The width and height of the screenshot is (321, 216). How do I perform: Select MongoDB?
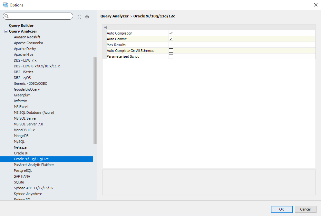click(21, 136)
